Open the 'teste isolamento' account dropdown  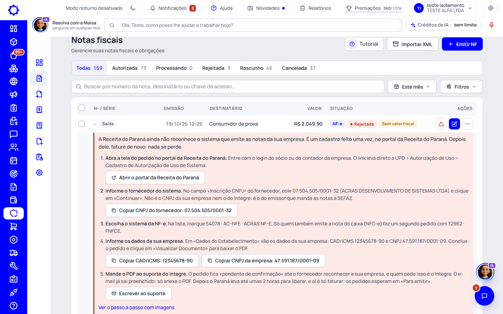pyautogui.click(x=444, y=8)
